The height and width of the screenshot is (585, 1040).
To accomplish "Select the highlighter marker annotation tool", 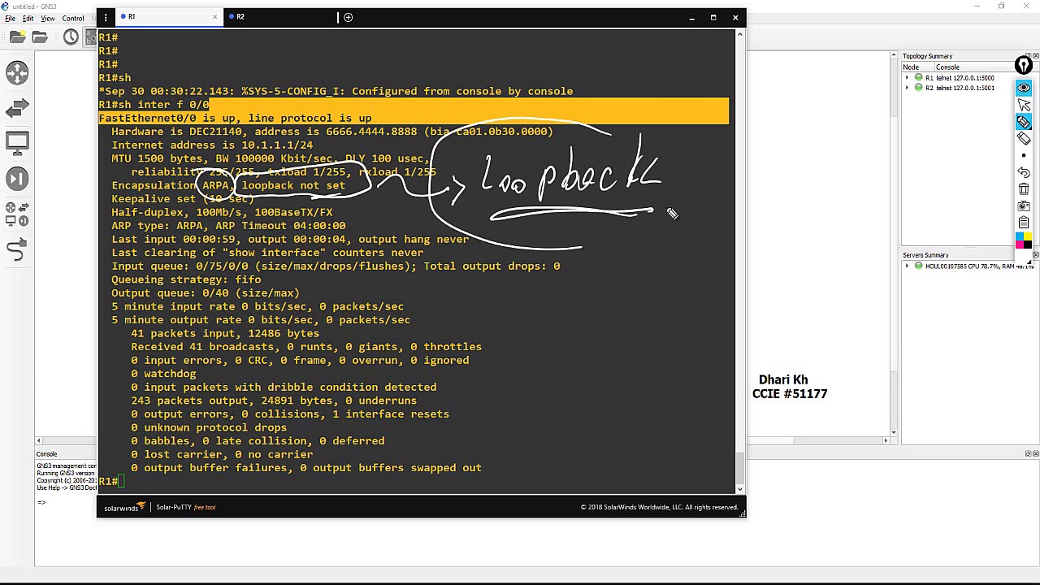I will point(1024,122).
